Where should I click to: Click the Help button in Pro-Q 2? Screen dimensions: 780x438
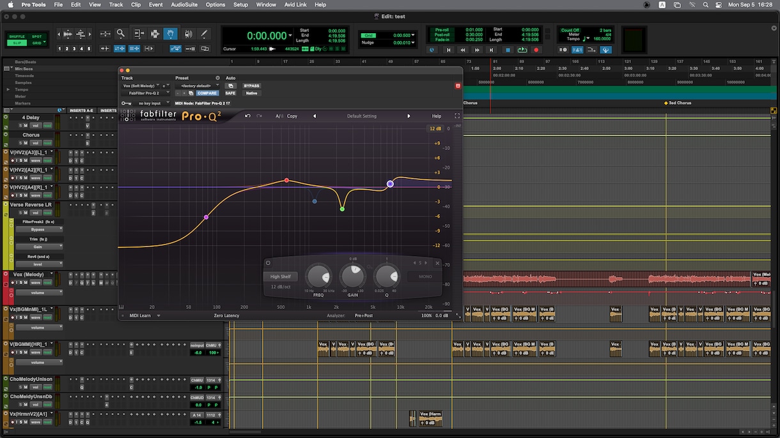(437, 116)
